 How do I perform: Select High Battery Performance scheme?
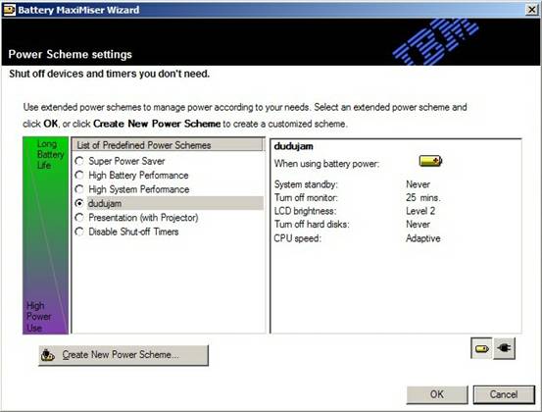(131, 175)
